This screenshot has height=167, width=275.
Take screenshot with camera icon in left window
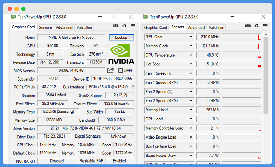pos(115,26)
